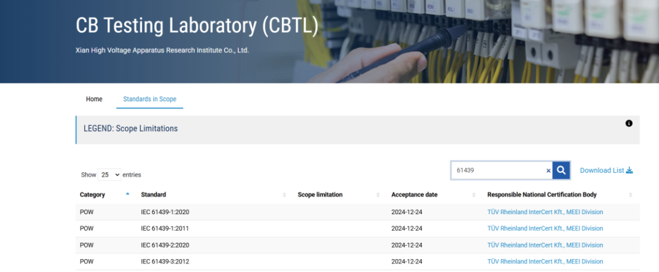Expand the LEGEND: Scope Limitations panel

(131, 129)
